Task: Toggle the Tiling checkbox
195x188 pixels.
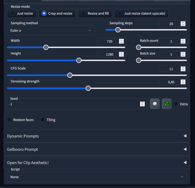Action: tap(43, 120)
